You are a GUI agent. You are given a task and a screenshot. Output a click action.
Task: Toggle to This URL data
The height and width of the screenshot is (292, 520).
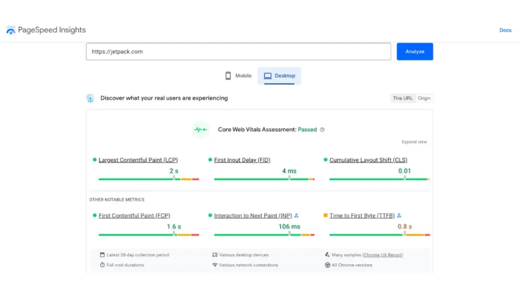[x=403, y=98]
